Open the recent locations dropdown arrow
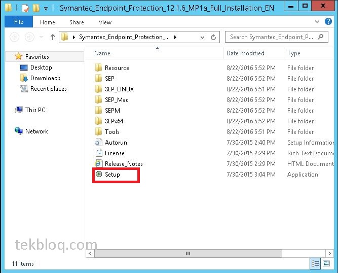The width and height of the screenshot is (338, 273). [41, 37]
